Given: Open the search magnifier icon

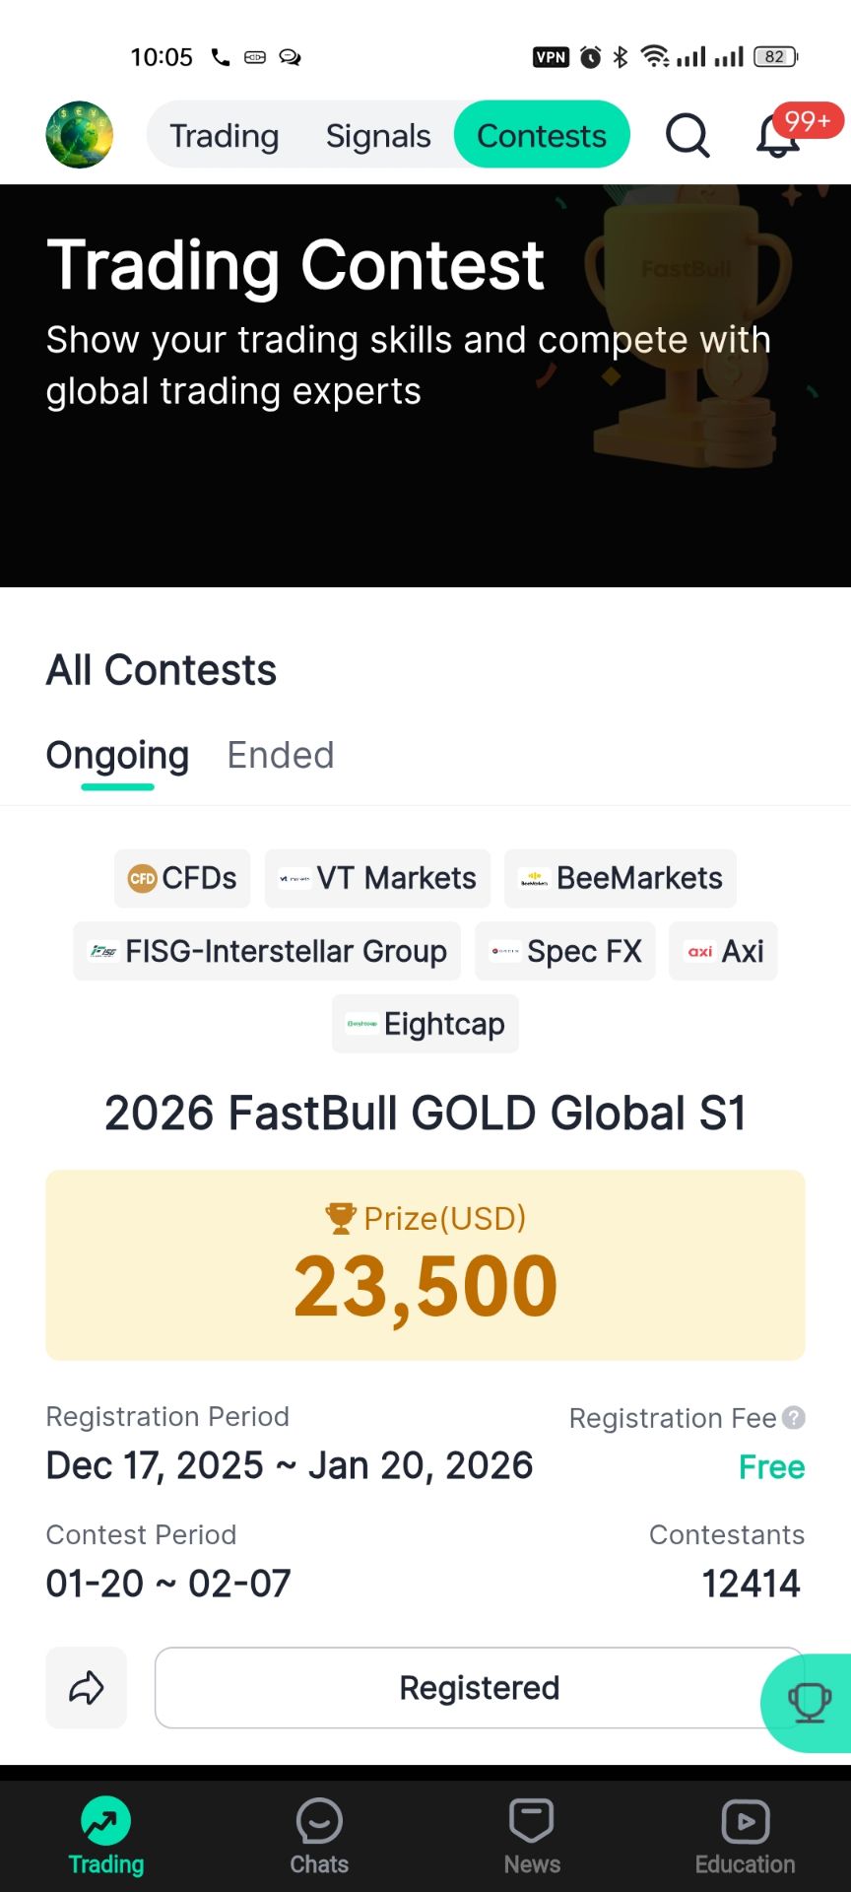Looking at the screenshot, I should [687, 135].
